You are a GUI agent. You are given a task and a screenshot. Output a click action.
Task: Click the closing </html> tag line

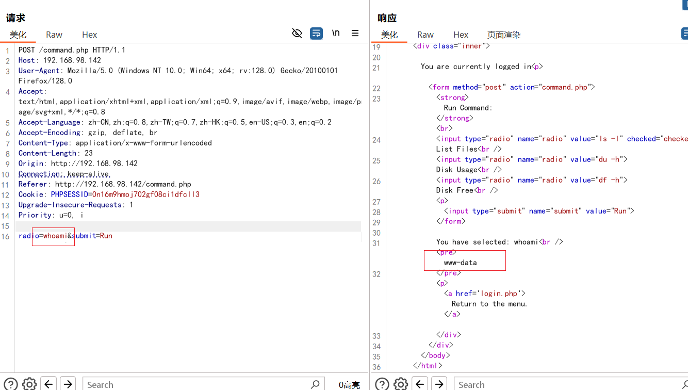[x=428, y=366]
